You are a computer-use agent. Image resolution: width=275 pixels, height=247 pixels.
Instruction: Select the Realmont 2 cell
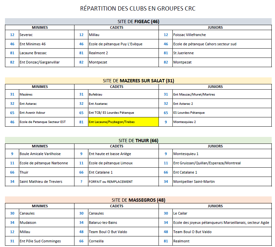[123, 53]
